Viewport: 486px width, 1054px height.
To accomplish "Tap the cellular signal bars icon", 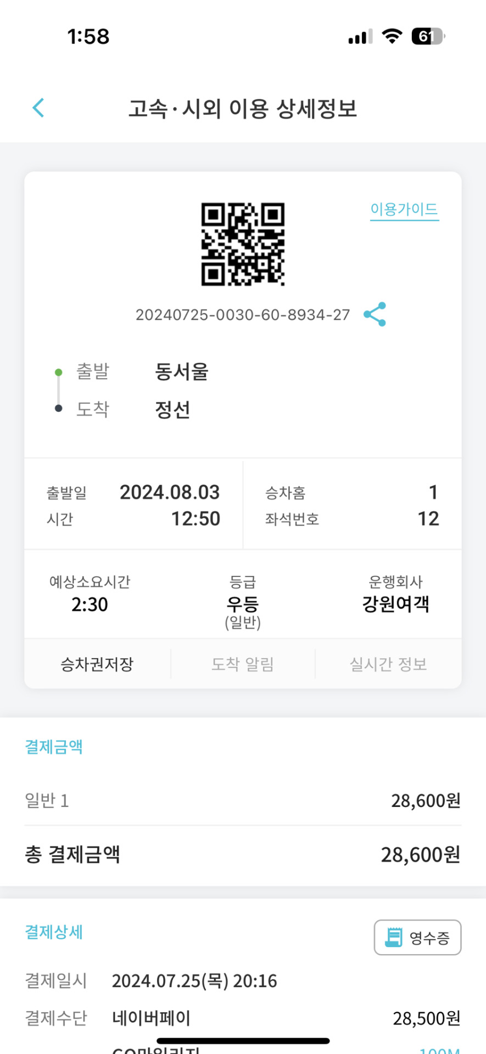I will 360,37.
